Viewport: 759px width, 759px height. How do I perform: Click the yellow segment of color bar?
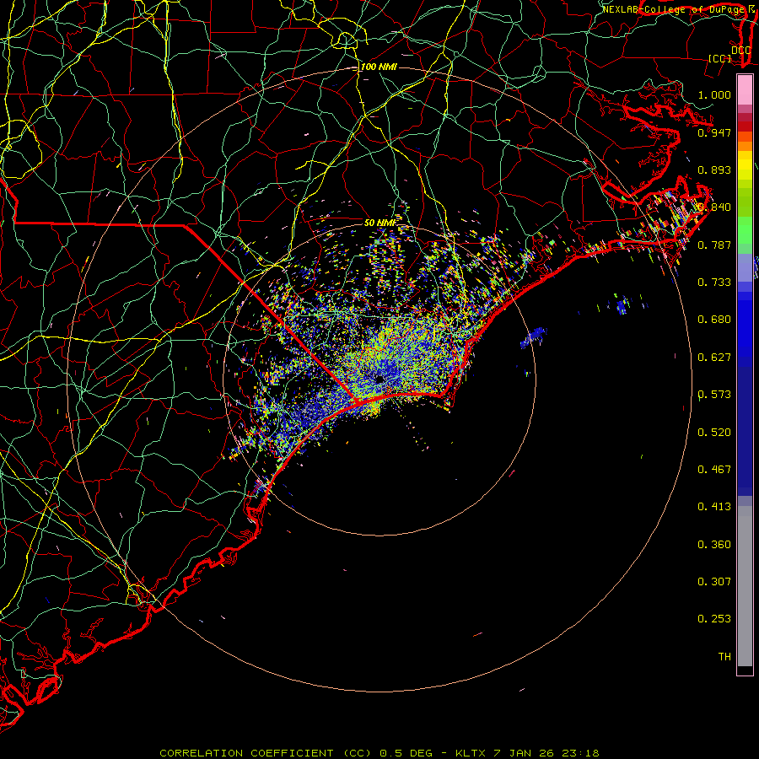tap(745, 165)
